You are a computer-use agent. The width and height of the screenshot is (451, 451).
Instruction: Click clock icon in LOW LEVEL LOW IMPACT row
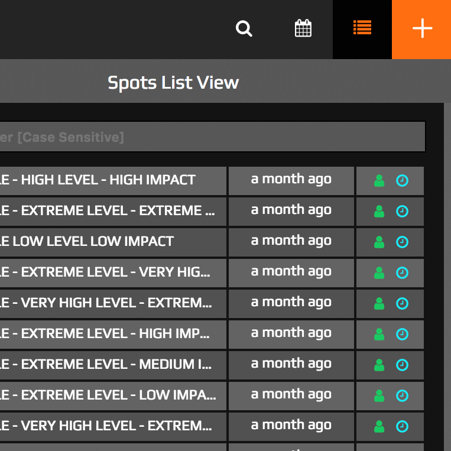tap(402, 242)
